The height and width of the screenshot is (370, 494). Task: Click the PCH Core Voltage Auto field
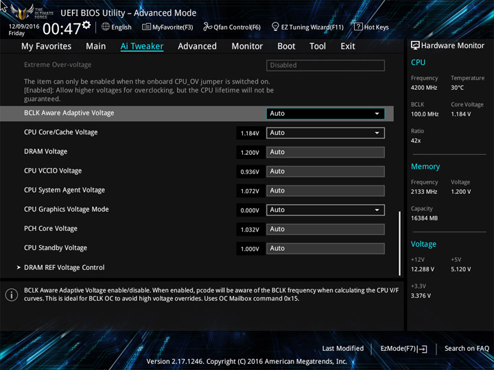[x=325, y=229]
